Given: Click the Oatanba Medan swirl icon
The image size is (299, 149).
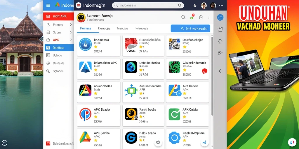Looking at the screenshot, I should [x=131, y=67].
